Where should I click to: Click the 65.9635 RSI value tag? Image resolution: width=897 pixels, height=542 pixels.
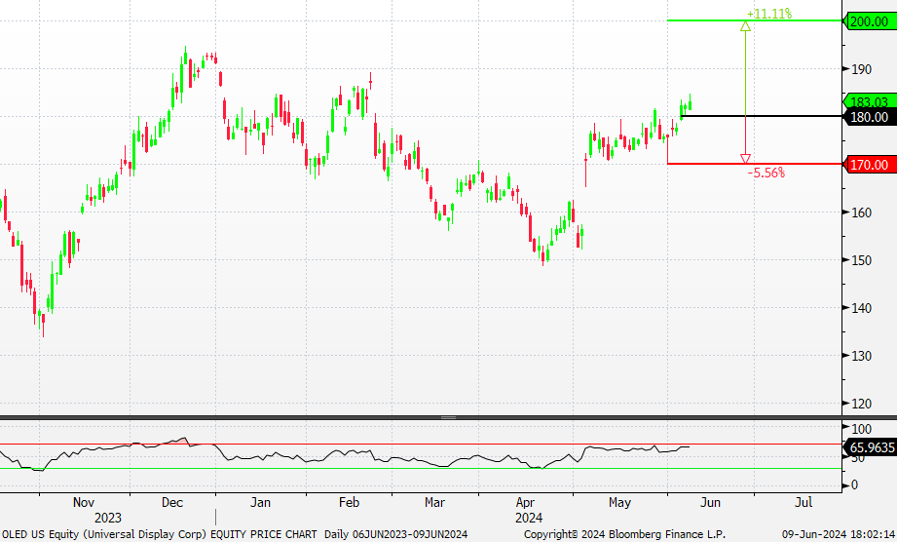point(869,448)
